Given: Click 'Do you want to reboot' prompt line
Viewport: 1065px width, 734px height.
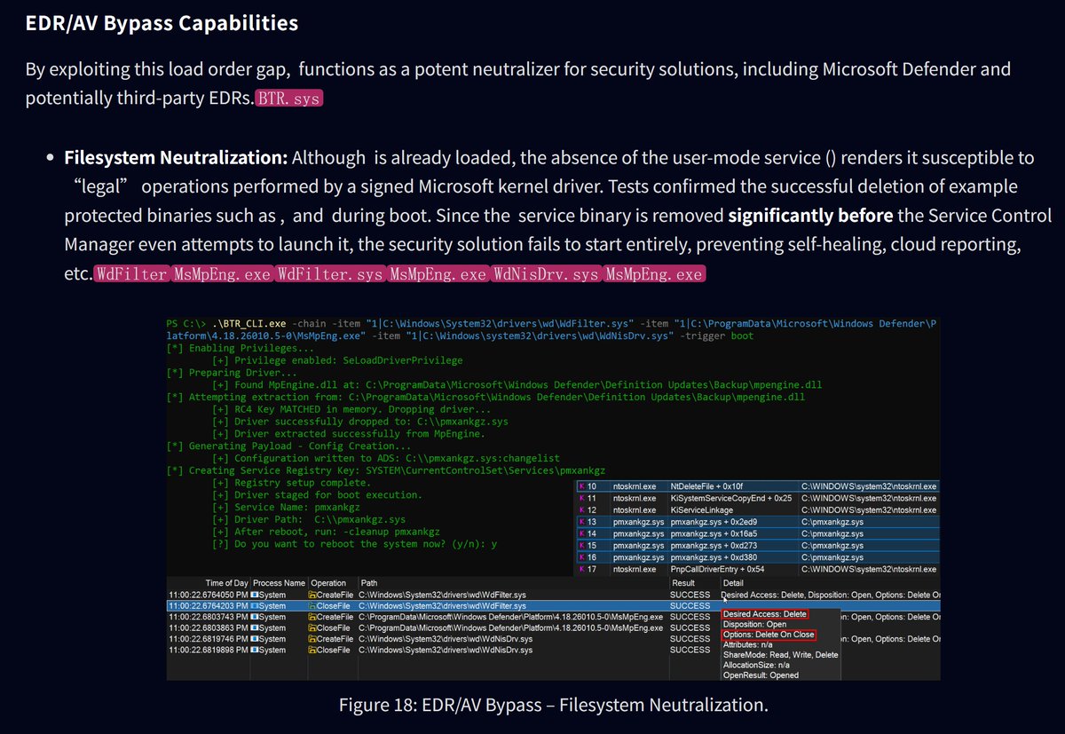Looking at the screenshot, I should (x=355, y=543).
